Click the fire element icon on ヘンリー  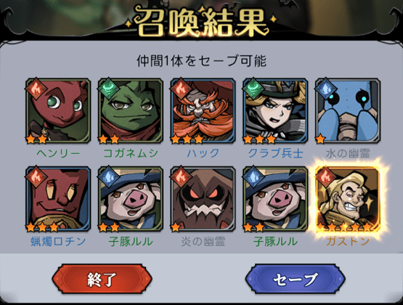point(36,89)
